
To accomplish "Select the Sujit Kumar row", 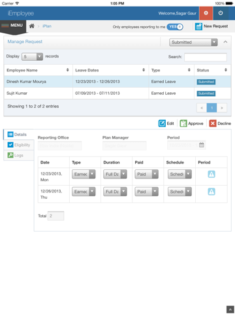I will (x=117, y=94).
